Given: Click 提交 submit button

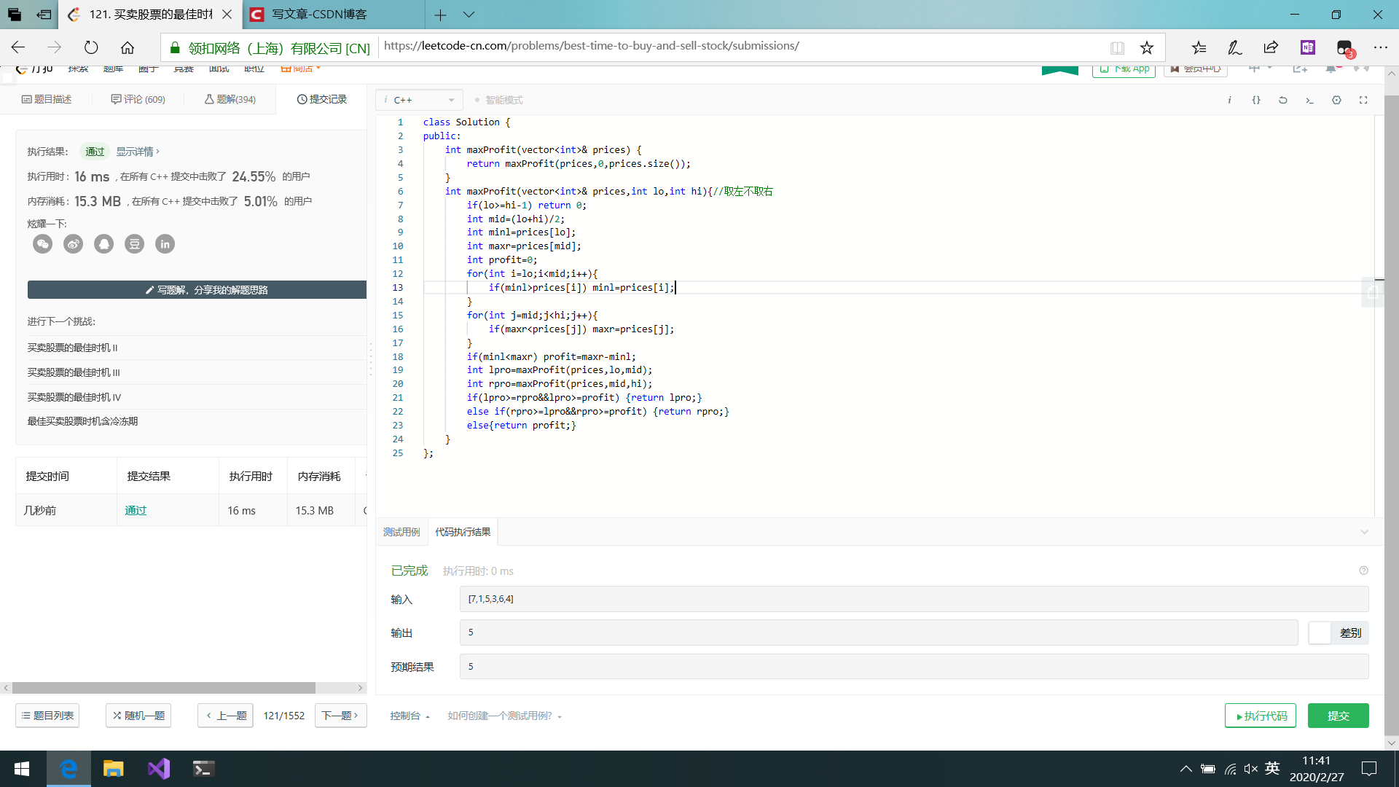Looking at the screenshot, I should 1338,716.
